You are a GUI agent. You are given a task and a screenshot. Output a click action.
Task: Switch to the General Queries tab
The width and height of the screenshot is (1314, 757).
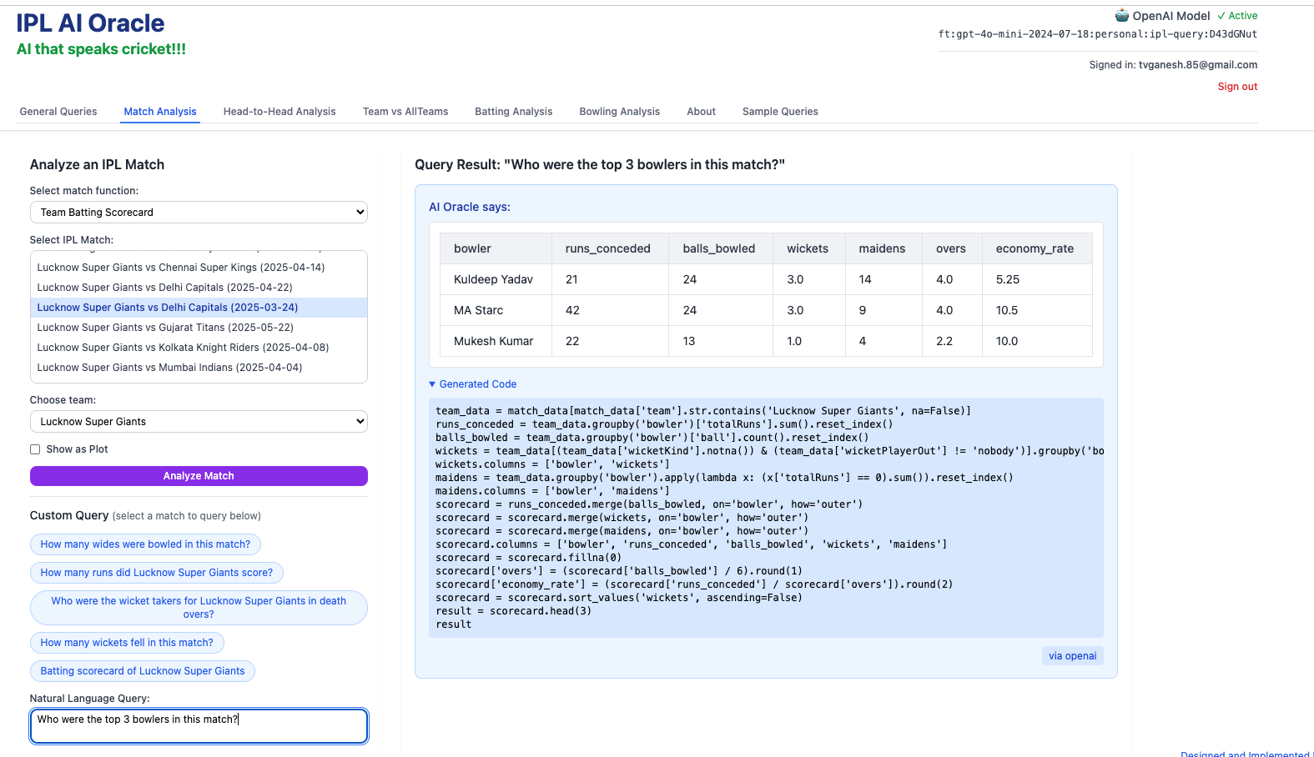coord(58,112)
